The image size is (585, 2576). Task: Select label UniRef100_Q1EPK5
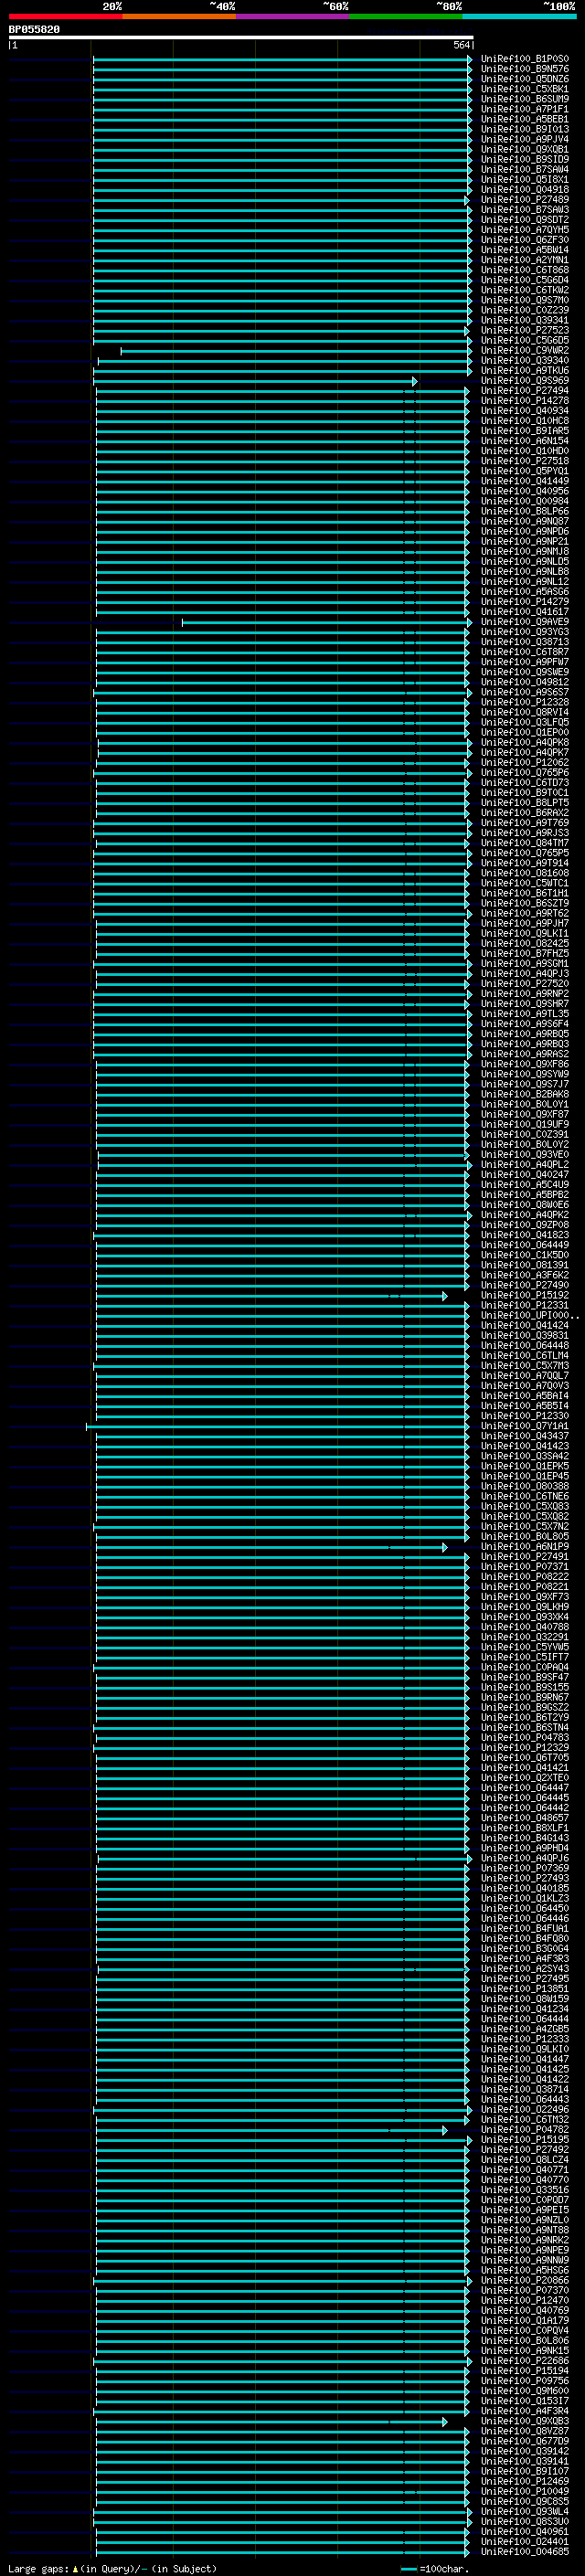coord(524,1466)
